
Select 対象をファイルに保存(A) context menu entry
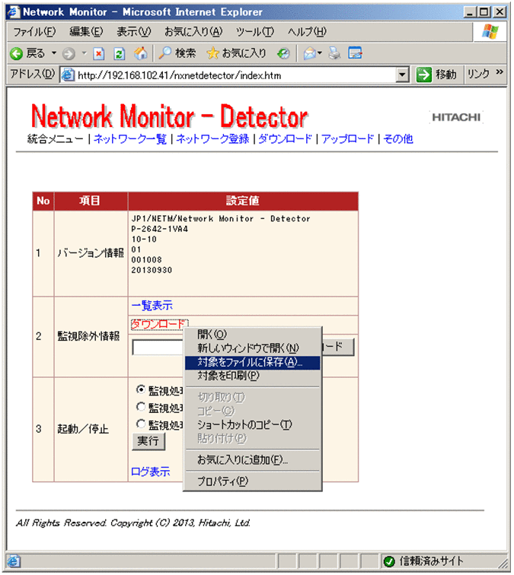(x=252, y=362)
